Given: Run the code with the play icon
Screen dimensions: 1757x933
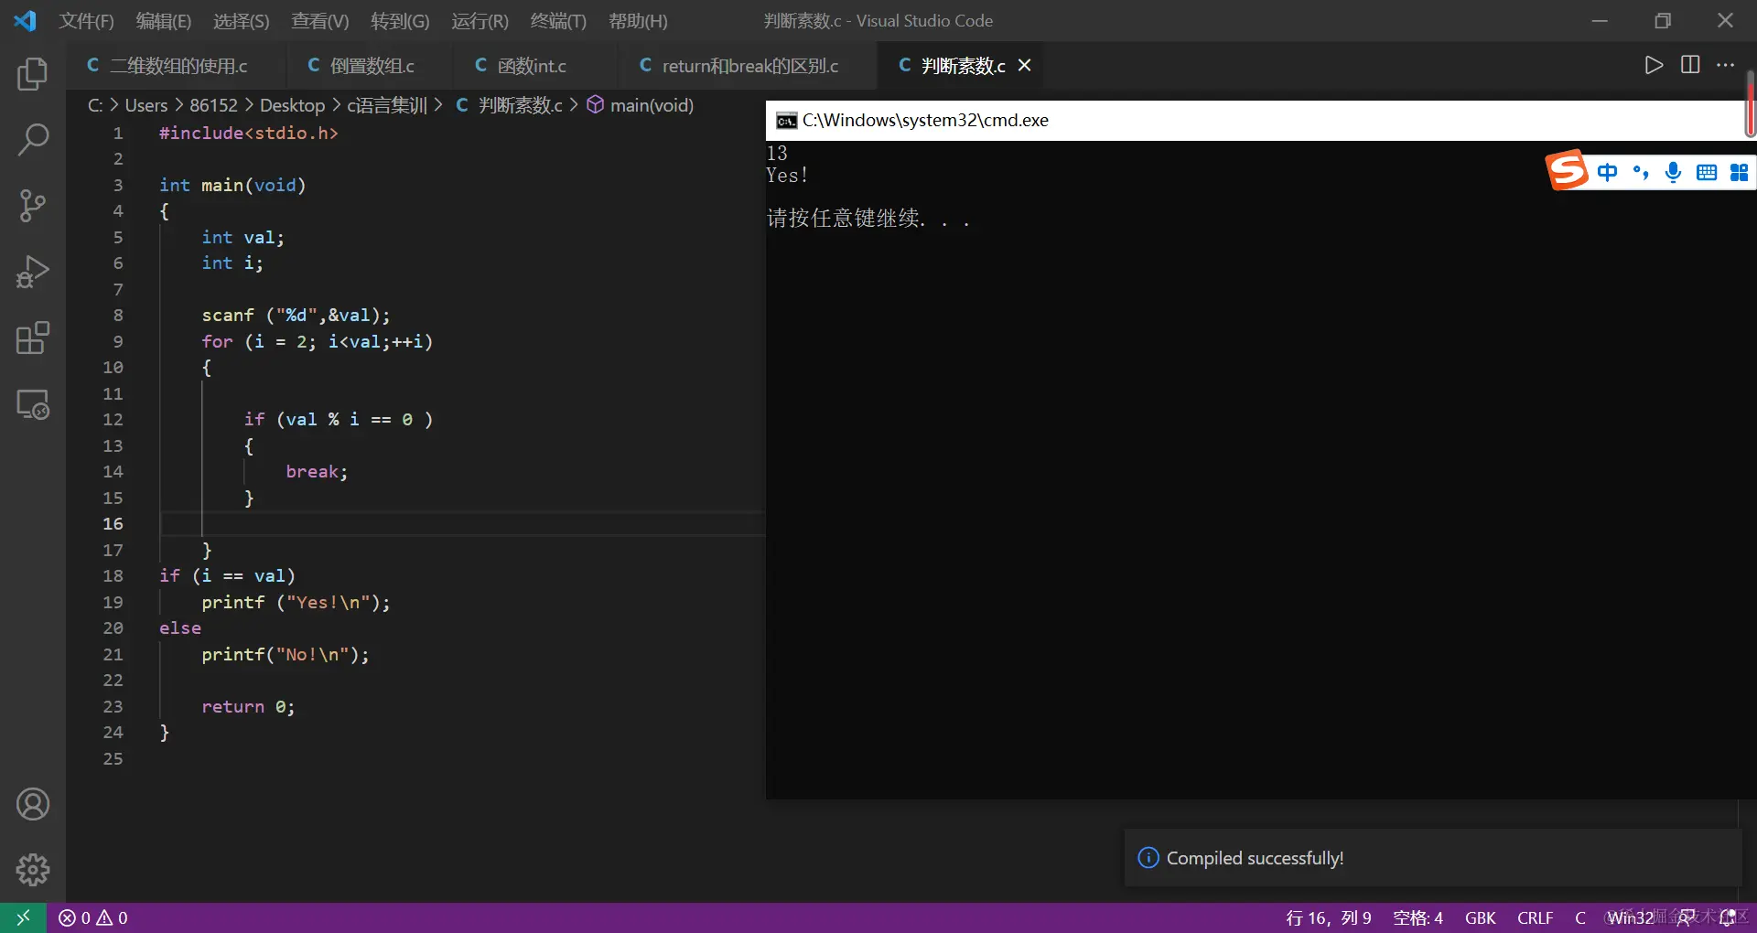Looking at the screenshot, I should coord(1654,65).
